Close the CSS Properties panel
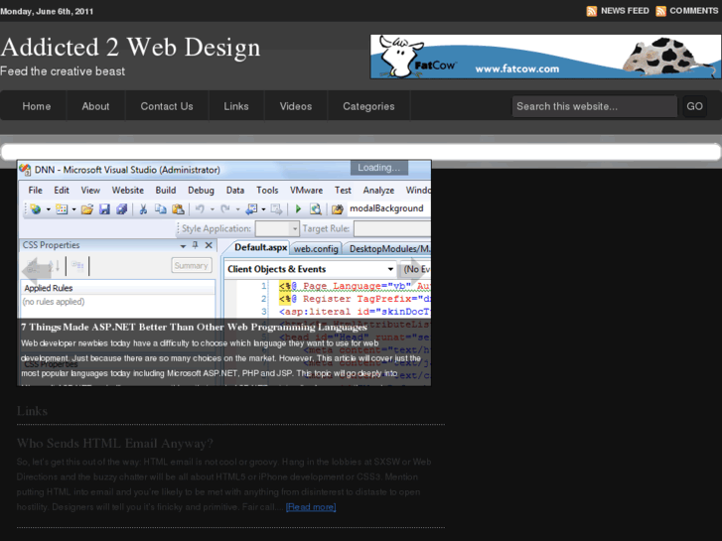This screenshot has width=722, height=541. point(208,245)
